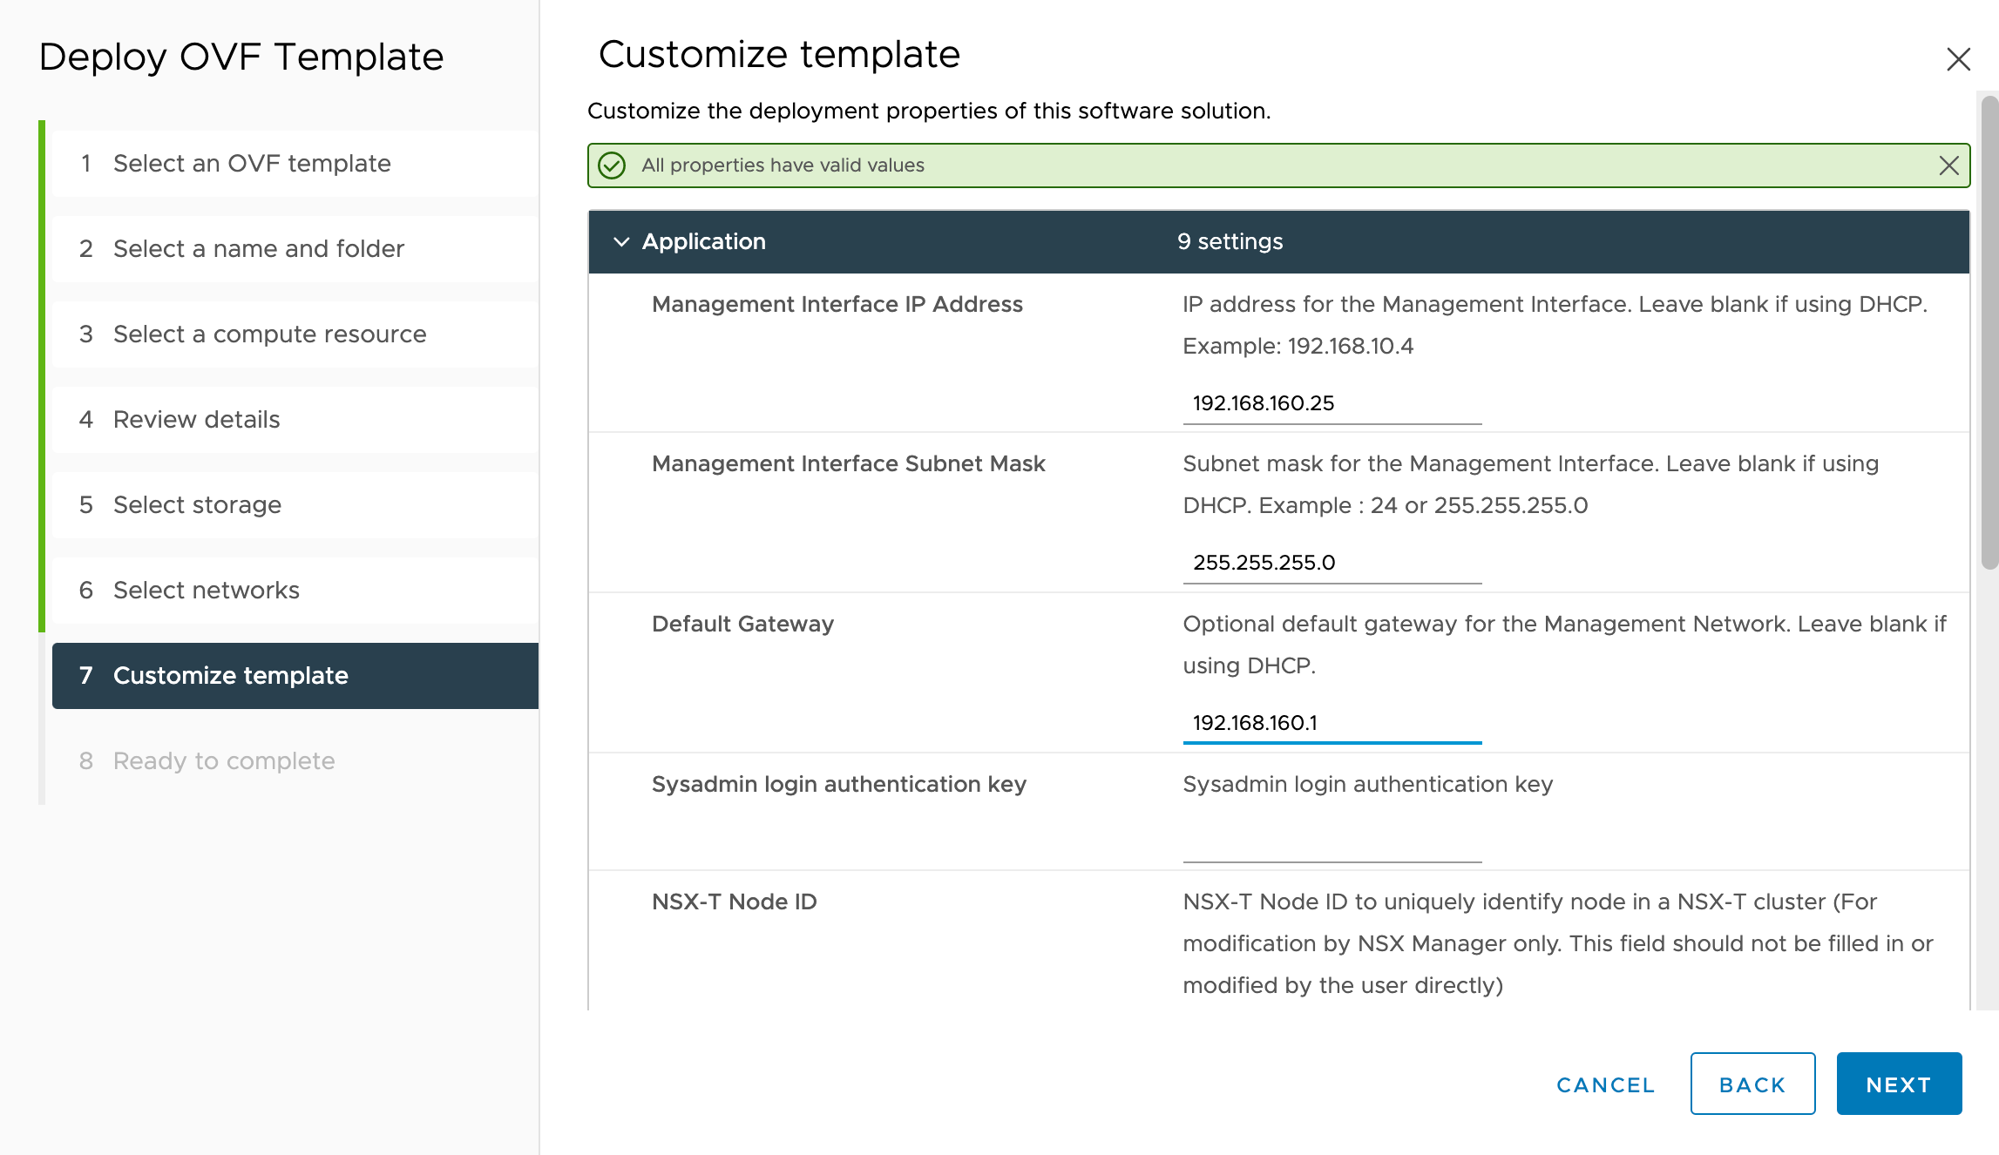The height and width of the screenshot is (1155, 1999).
Task: Click the BACK button
Action: [x=1752, y=1084]
